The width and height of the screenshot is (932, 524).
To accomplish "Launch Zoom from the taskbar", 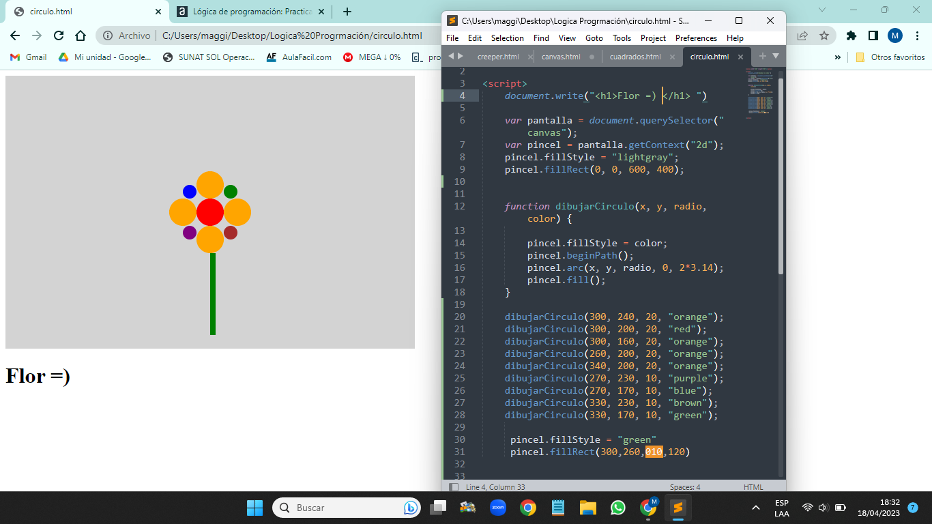I will (x=497, y=508).
